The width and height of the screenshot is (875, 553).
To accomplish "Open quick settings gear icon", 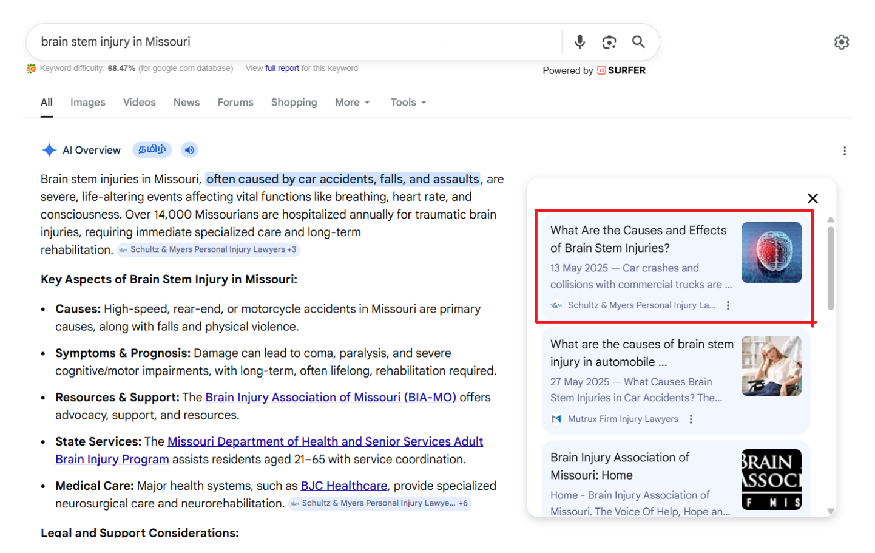I will point(841,42).
